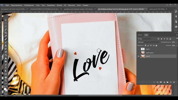This screenshot has height=100, width=178.
Task: Filter layers by type layers icon
Action: [164, 39]
